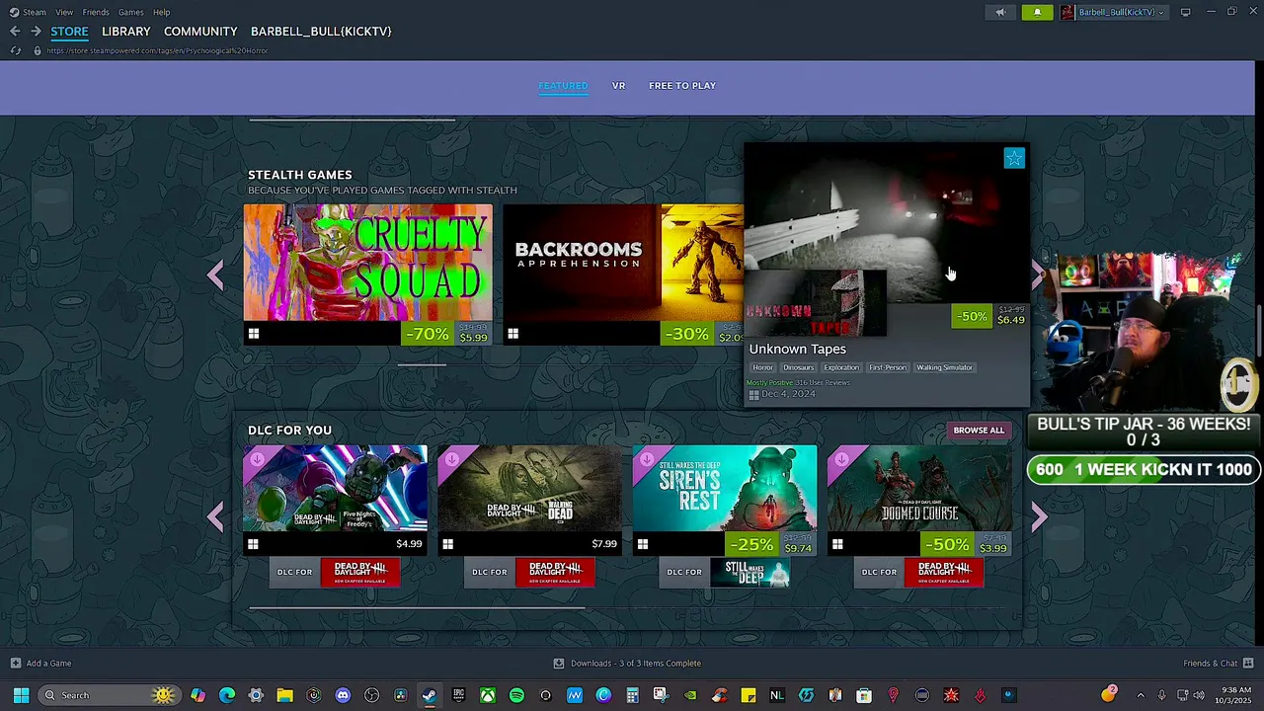Click Add a Game plus icon
The width and height of the screenshot is (1264, 711).
[15, 663]
